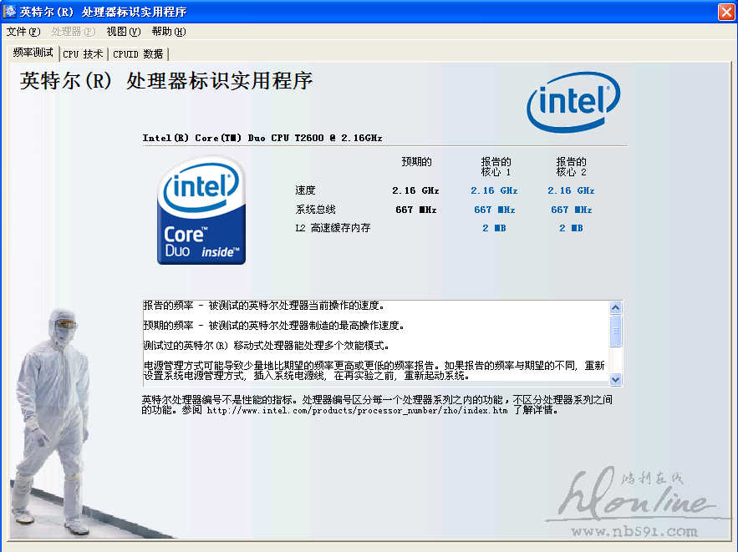Select the 频率测试 tab
The image size is (738, 552).
[33, 53]
